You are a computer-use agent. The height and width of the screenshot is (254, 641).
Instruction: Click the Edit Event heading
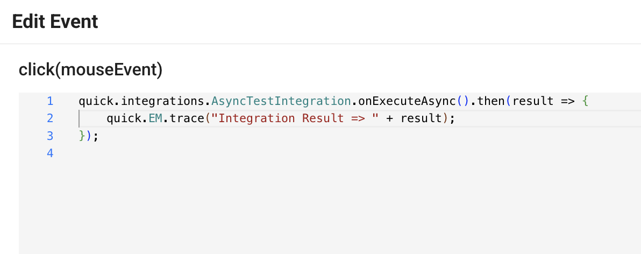55,22
